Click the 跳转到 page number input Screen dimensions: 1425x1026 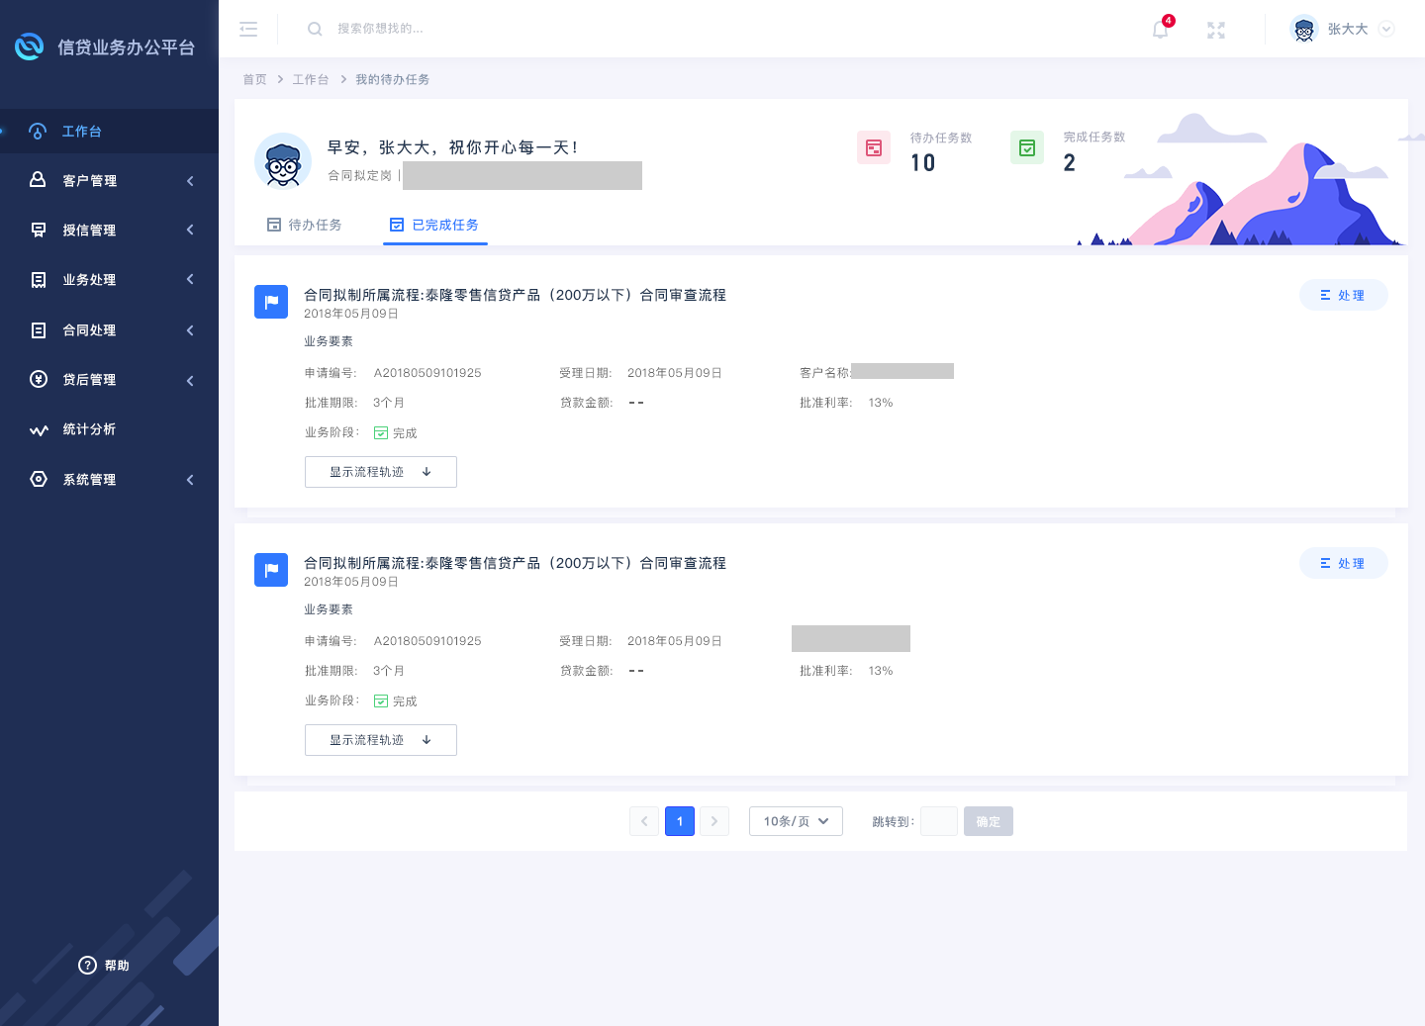938,821
